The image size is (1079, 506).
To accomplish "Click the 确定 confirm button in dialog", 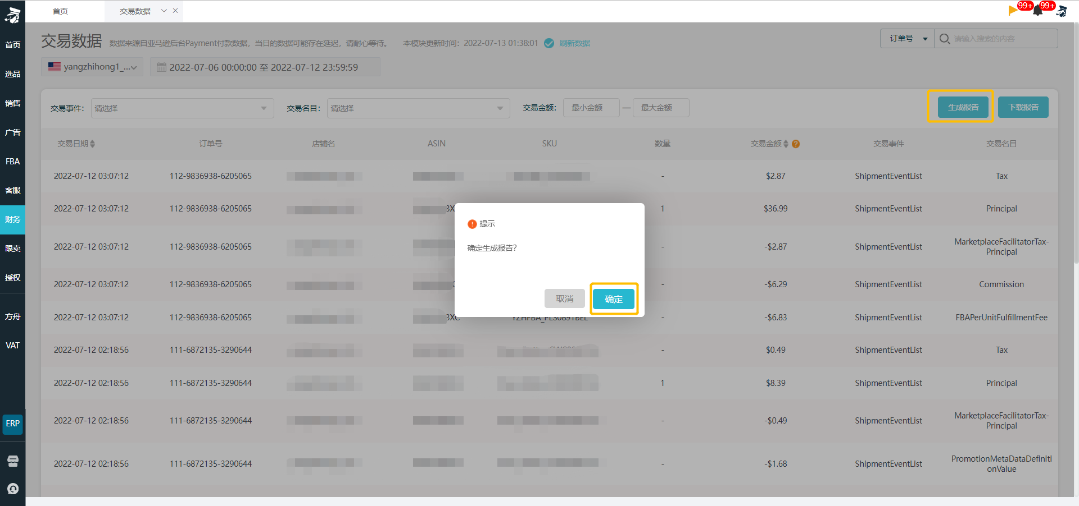I will tap(614, 299).
